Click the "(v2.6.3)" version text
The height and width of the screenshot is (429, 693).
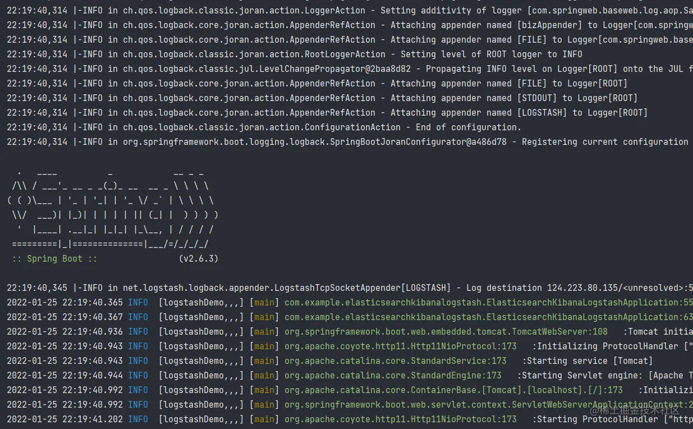pos(199,258)
